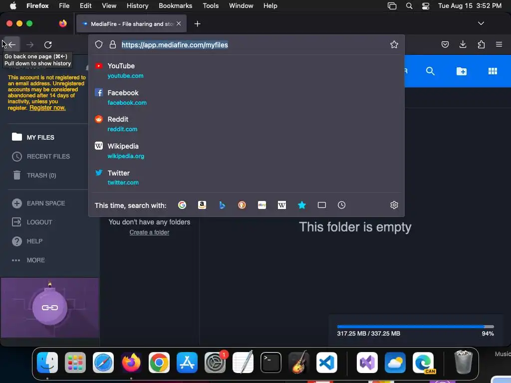Launch Terminal from the Dock

coord(271,363)
